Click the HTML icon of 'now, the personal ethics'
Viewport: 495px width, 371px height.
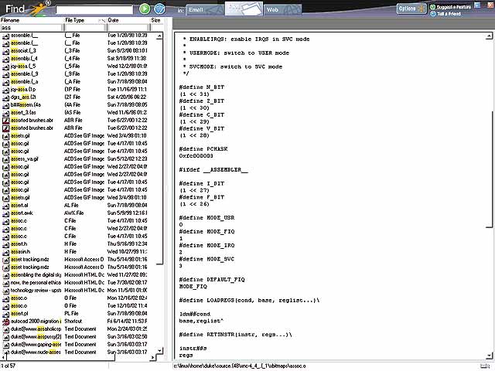click(5, 283)
